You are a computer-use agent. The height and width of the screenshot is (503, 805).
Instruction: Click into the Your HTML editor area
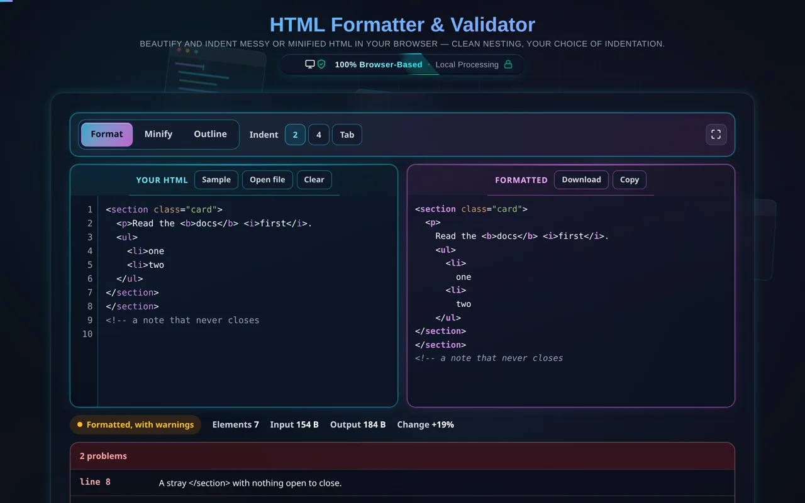pos(248,301)
